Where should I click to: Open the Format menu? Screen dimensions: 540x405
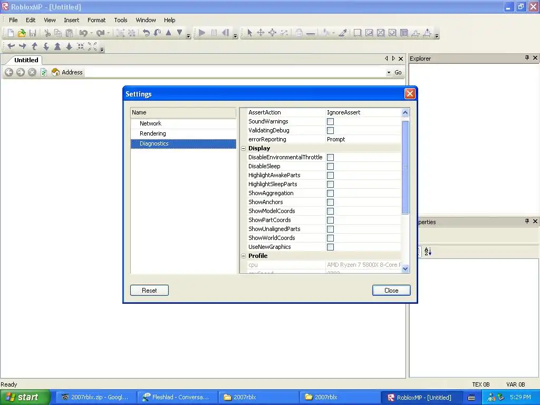(x=97, y=20)
